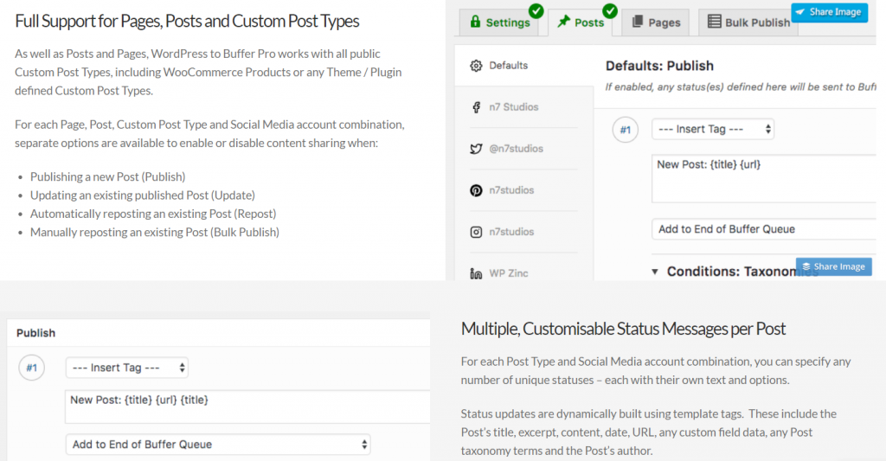Click the pages icon on Pages tab
Viewport: 886px width, 461px height.
tap(638, 22)
